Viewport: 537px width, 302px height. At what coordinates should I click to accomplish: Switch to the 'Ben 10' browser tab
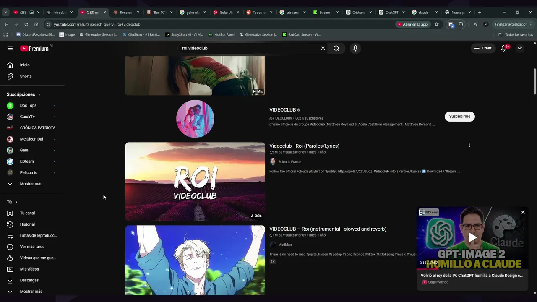click(x=159, y=13)
